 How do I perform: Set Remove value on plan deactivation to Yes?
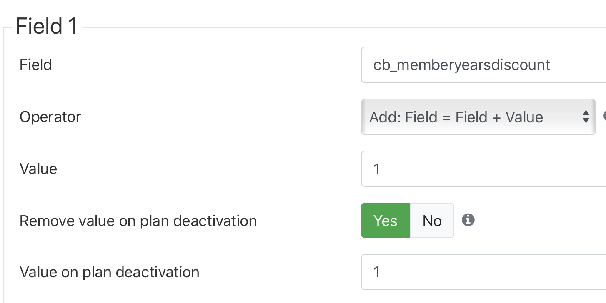(386, 221)
